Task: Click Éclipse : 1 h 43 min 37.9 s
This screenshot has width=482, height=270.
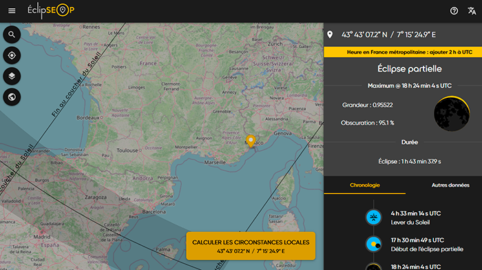Action: [410, 161]
